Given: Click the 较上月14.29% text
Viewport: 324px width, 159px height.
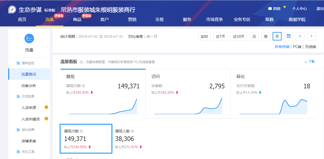Looking at the screenshot, I should coord(247,93).
